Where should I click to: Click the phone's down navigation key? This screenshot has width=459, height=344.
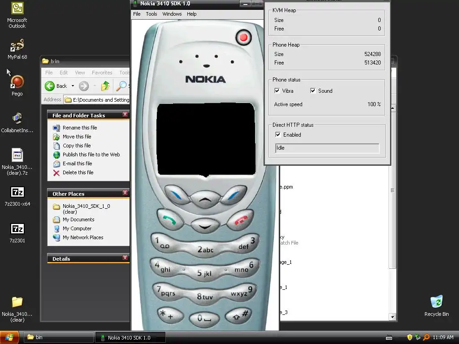click(205, 226)
